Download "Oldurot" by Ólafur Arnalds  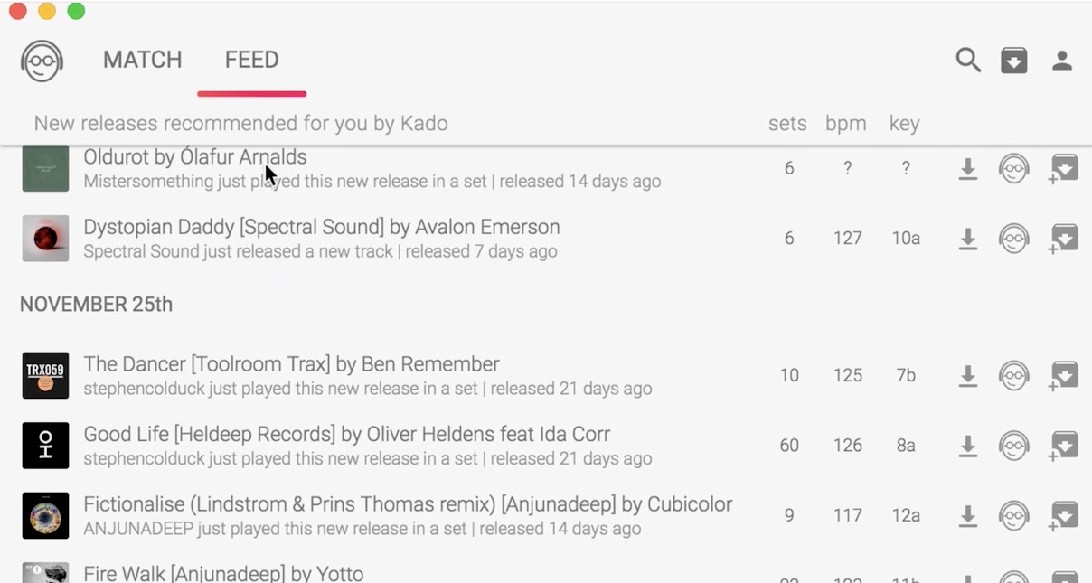point(968,169)
